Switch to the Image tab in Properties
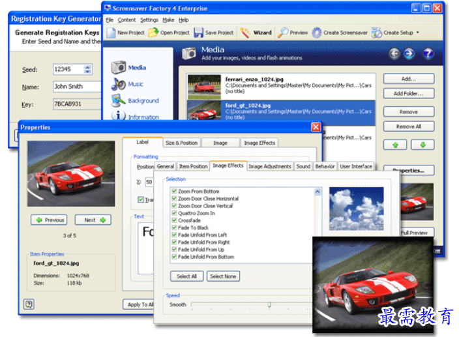The image size is (459, 337). 220,143
